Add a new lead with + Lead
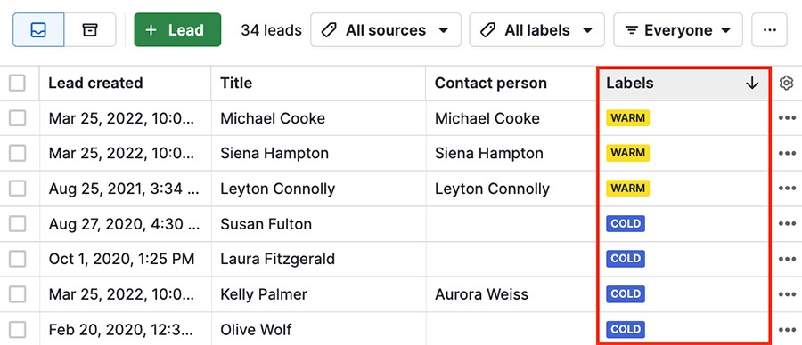Image resolution: width=802 pixels, height=345 pixels. click(177, 30)
